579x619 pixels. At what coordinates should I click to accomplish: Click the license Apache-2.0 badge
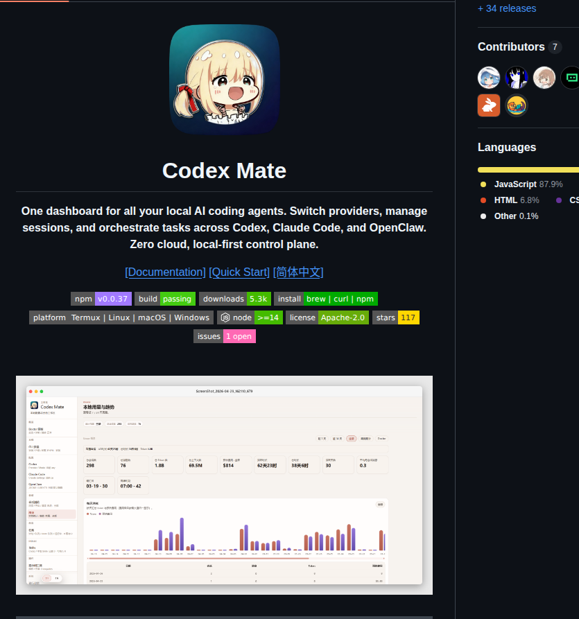[327, 317]
